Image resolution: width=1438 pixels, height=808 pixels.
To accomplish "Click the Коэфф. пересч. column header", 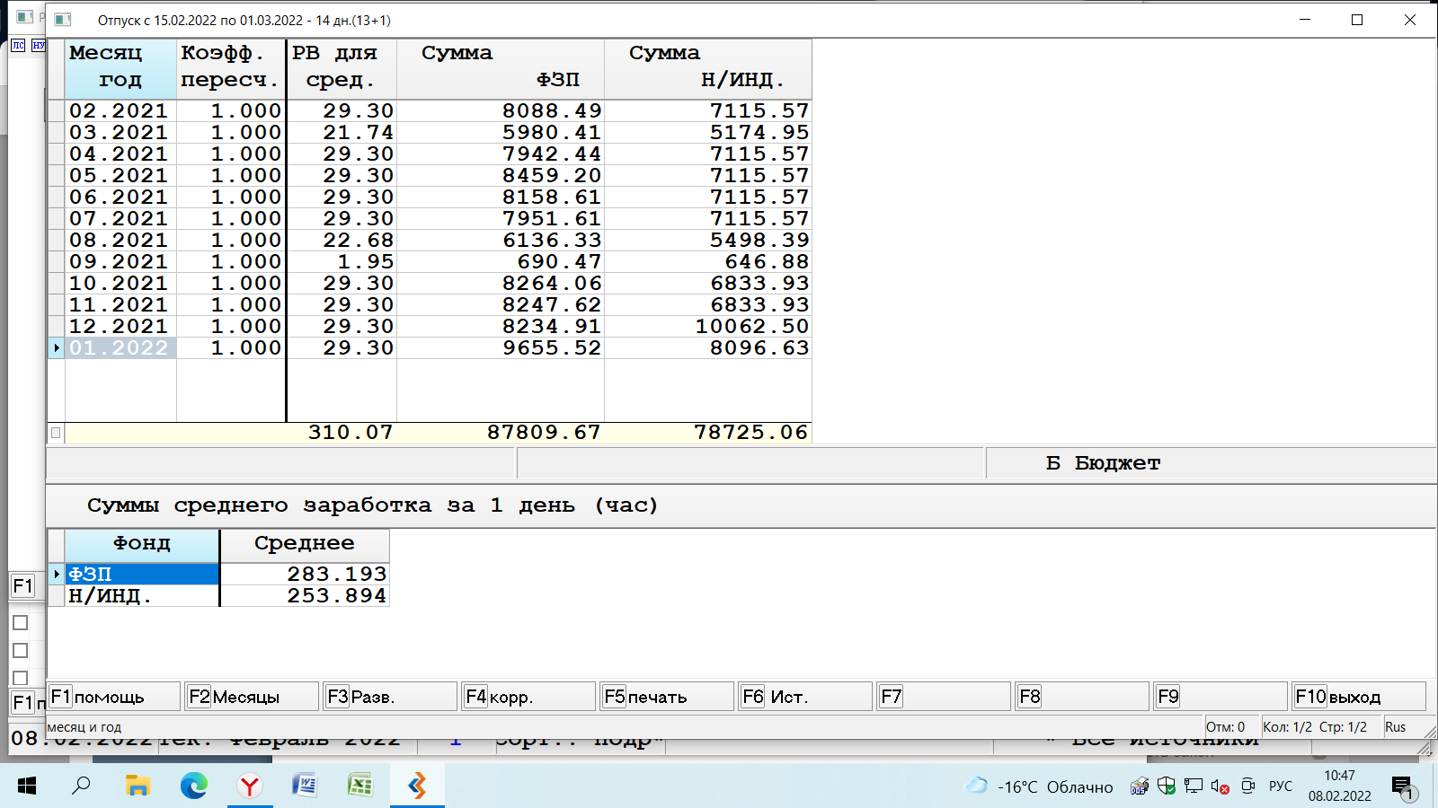I will tap(231, 68).
